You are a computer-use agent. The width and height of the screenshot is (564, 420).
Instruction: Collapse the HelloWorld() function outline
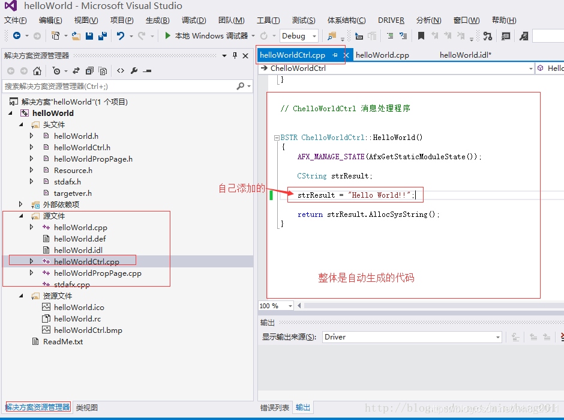tap(277, 138)
